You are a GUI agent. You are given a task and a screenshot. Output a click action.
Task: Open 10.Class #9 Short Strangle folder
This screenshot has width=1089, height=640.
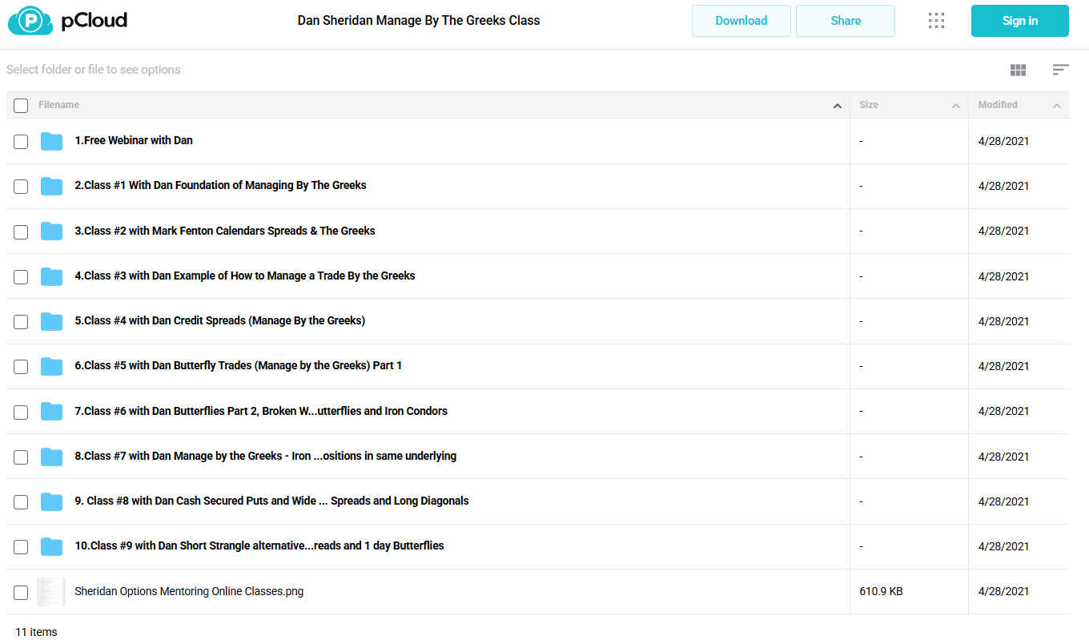click(x=259, y=545)
